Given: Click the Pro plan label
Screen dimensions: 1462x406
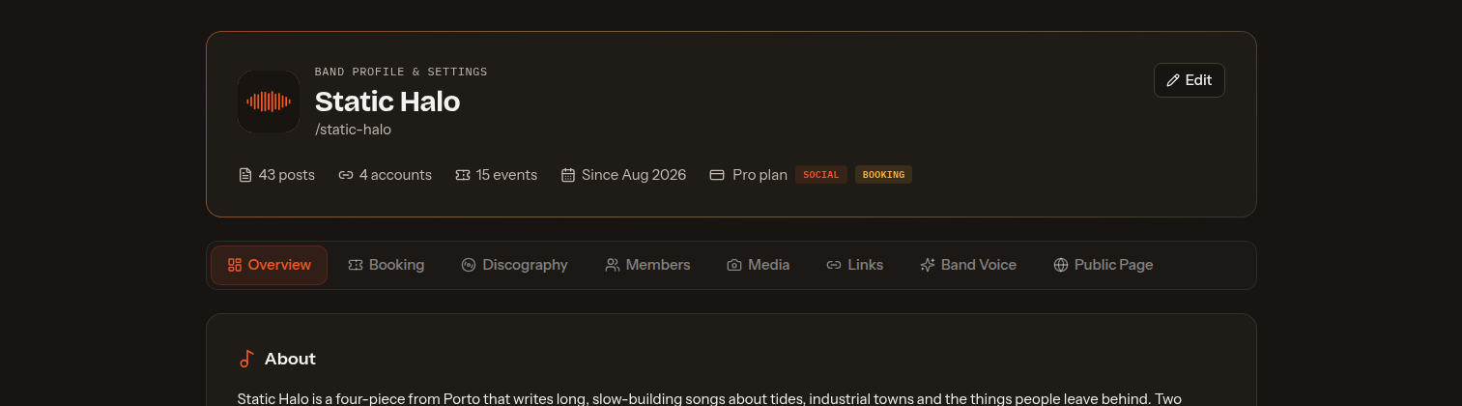Looking at the screenshot, I should (760, 175).
